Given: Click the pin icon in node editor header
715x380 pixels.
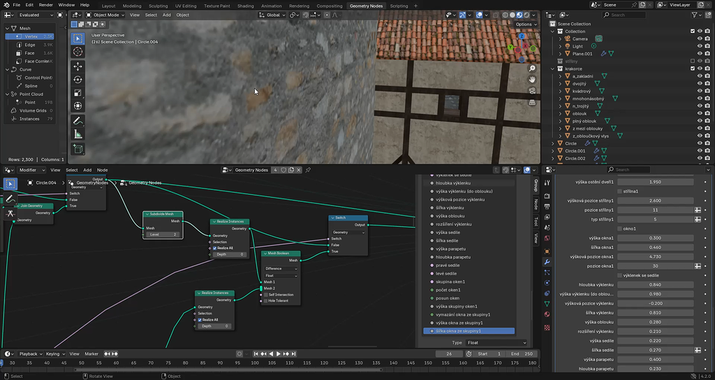Looking at the screenshot, I should point(308,170).
